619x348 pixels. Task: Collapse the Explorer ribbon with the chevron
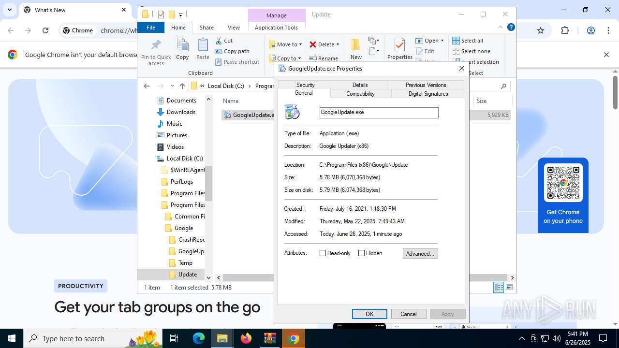coord(501,27)
